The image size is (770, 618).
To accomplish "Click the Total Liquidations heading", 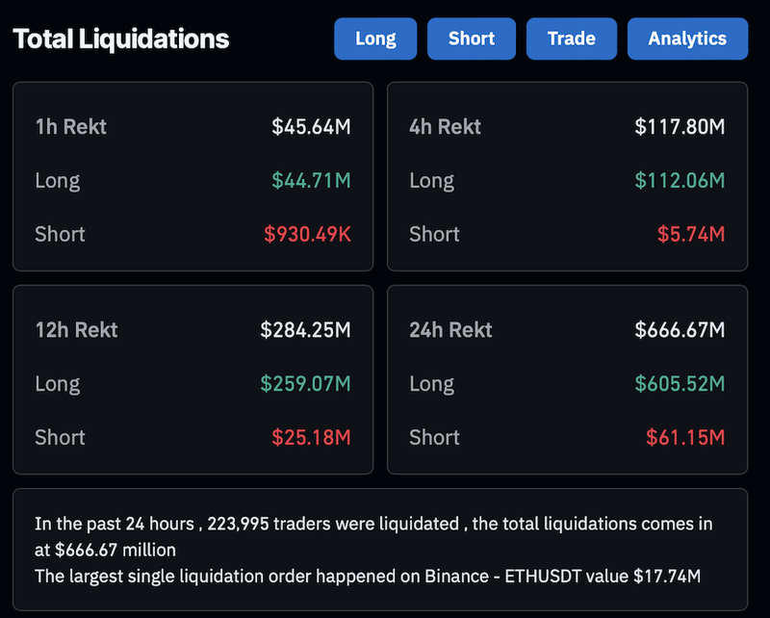I will click(x=121, y=39).
